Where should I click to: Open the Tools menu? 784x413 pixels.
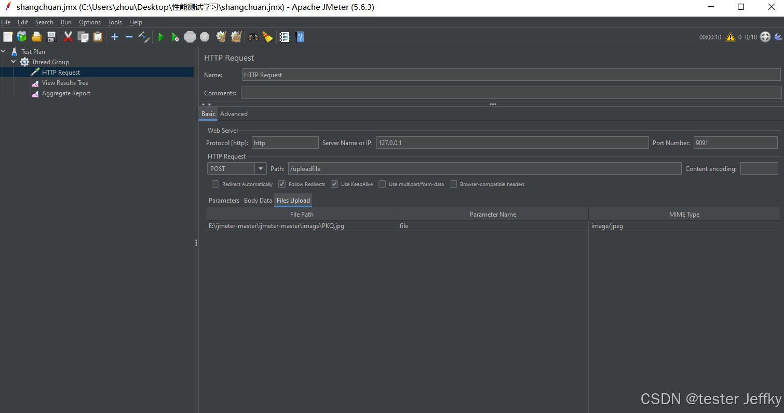[x=115, y=22]
